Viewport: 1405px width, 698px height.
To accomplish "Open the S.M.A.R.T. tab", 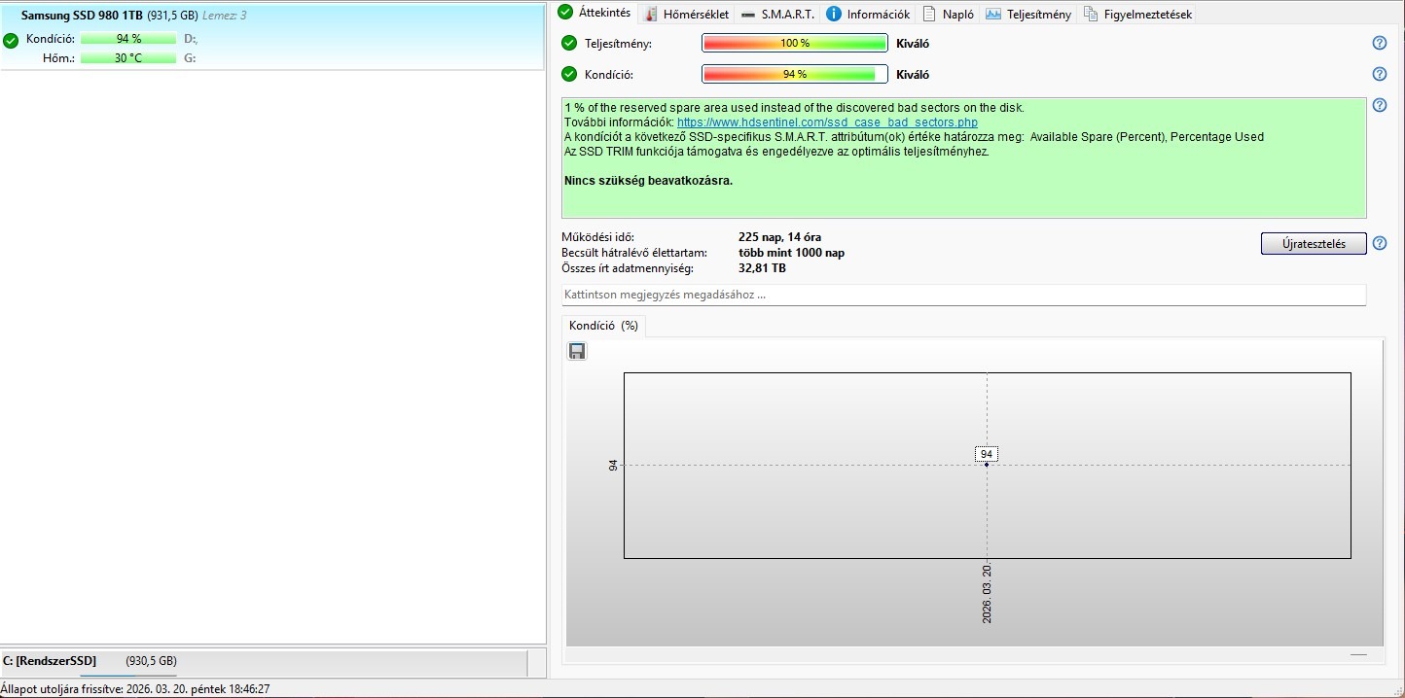I will click(x=777, y=14).
